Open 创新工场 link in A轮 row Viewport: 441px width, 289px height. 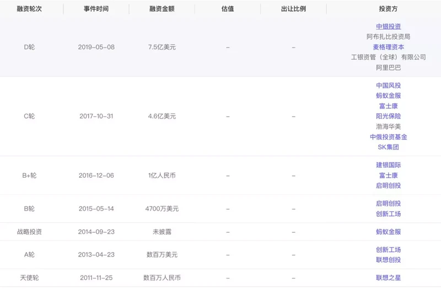click(388, 250)
